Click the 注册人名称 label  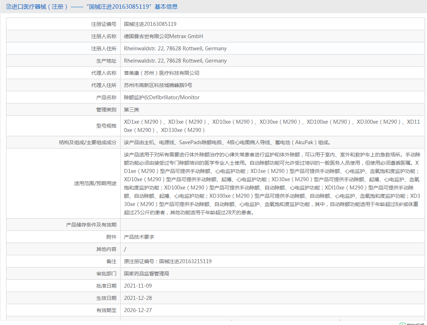click(x=104, y=36)
